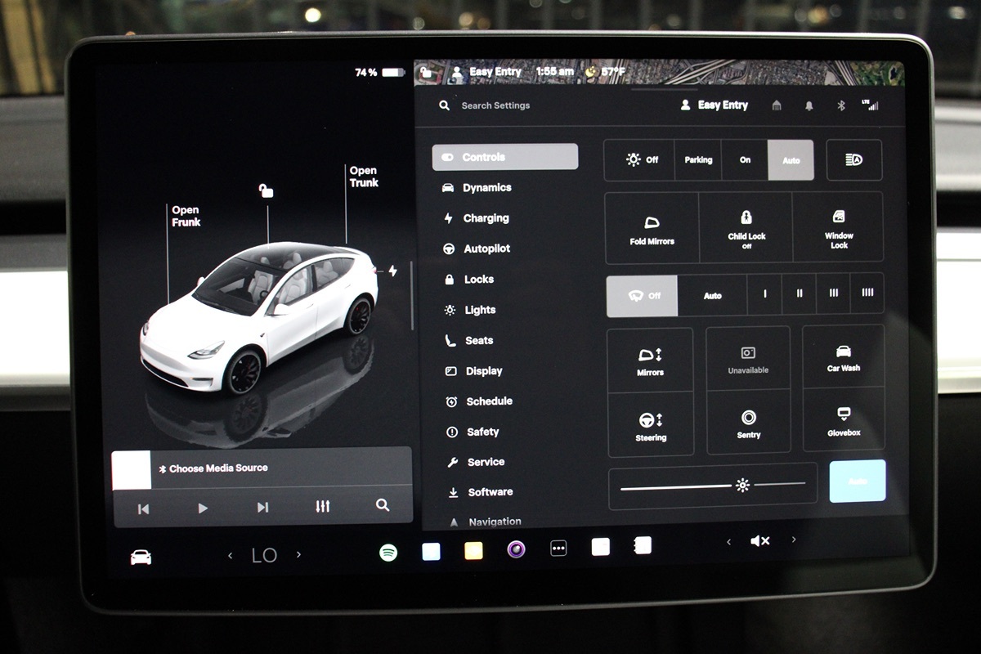Open the media equalizer icon
This screenshot has height=654, width=981.
pyautogui.click(x=323, y=507)
